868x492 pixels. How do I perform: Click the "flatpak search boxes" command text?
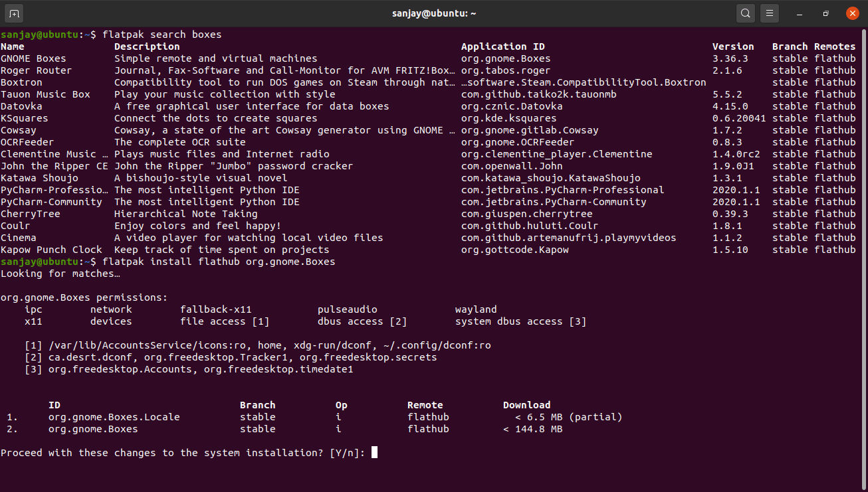(162, 35)
